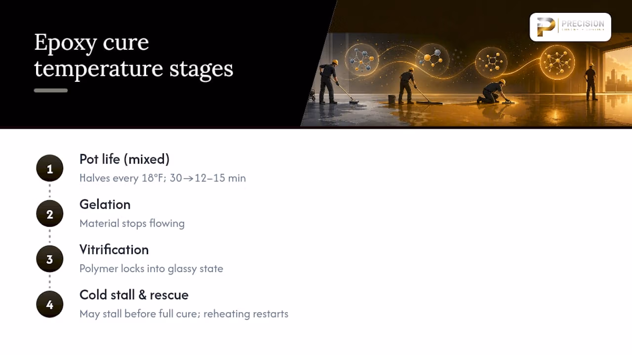The height and width of the screenshot is (355, 632).
Task: Select the reheating restarts description line
Action: [x=184, y=314]
